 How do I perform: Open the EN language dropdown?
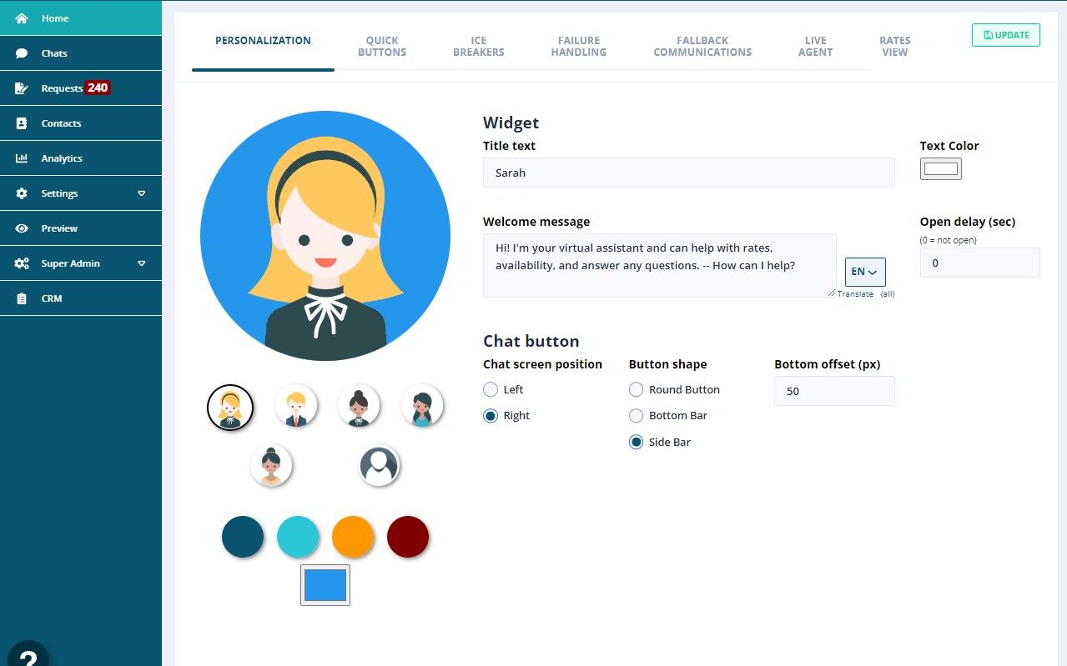[x=865, y=272]
